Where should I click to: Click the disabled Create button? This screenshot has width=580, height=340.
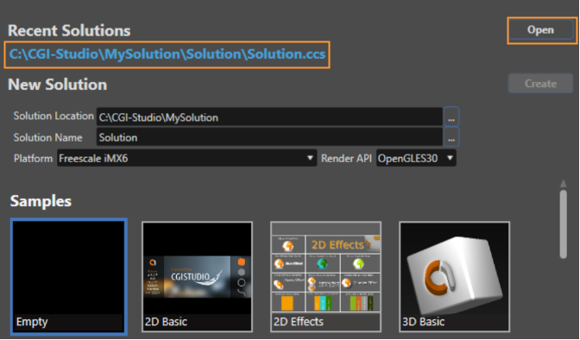[540, 84]
